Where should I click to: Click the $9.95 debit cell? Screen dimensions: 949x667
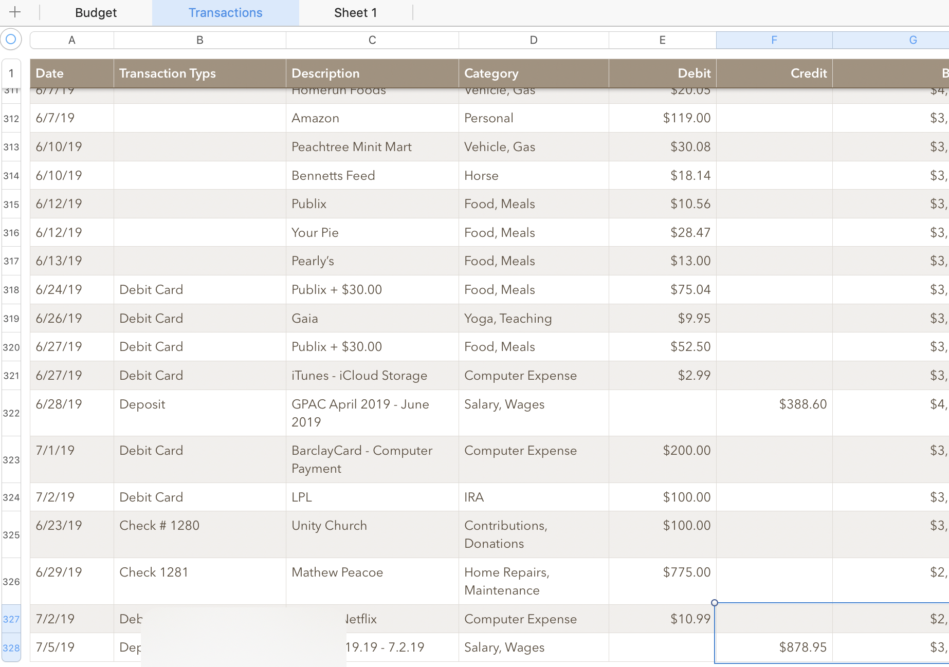point(663,319)
